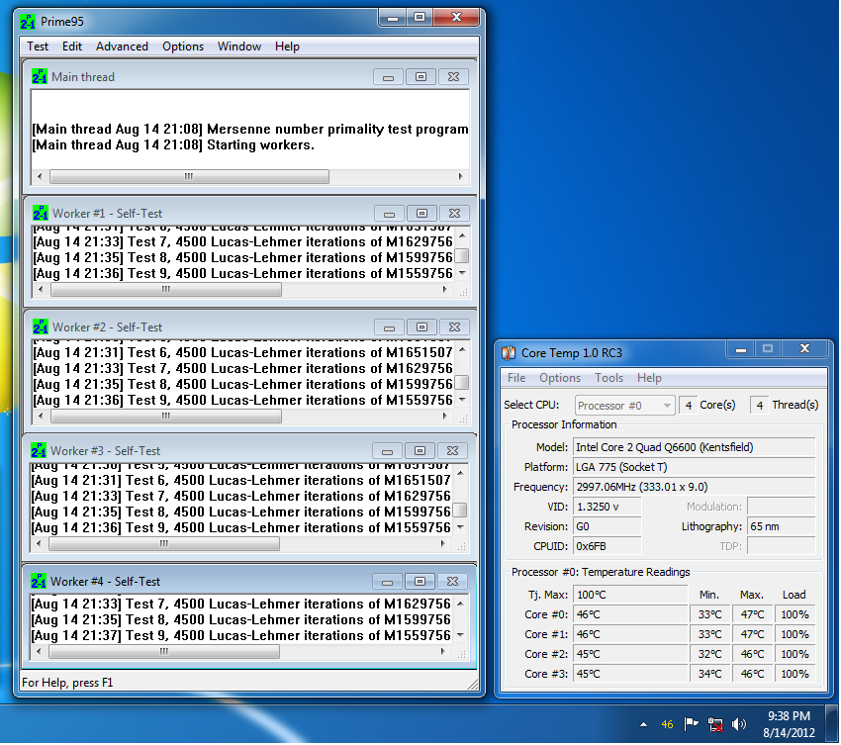Click the Worker #1 window icon
This screenshot has height=745, width=841.
tap(41, 213)
